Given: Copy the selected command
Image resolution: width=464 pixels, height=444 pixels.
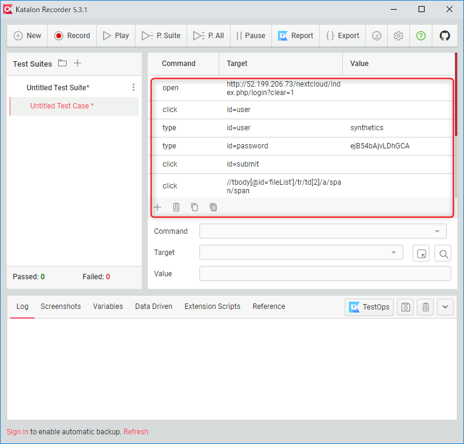Looking at the screenshot, I should [194, 207].
